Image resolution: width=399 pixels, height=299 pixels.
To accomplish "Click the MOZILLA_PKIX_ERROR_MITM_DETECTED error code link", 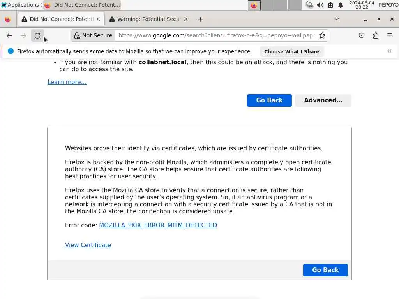I will pyautogui.click(x=158, y=225).
